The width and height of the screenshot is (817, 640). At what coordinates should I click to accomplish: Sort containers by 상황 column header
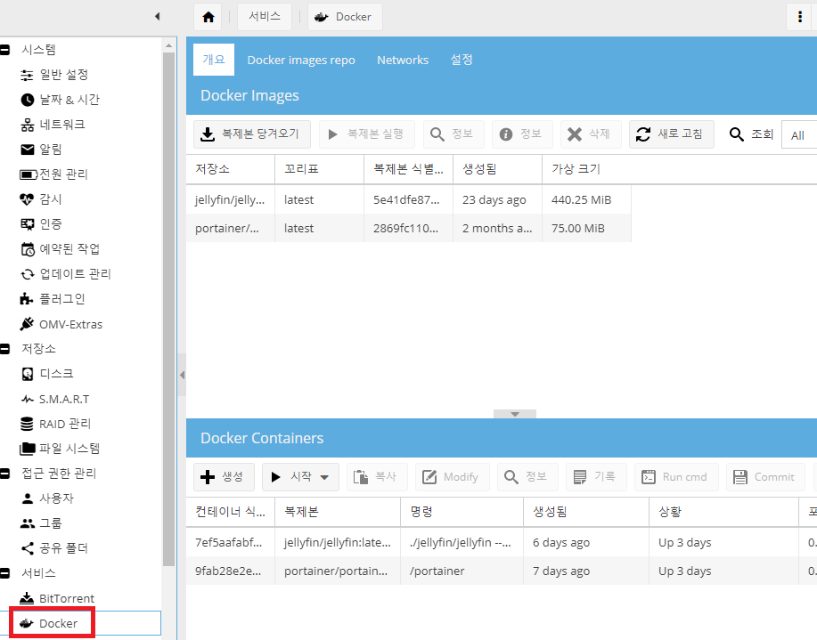[x=723, y=512]
